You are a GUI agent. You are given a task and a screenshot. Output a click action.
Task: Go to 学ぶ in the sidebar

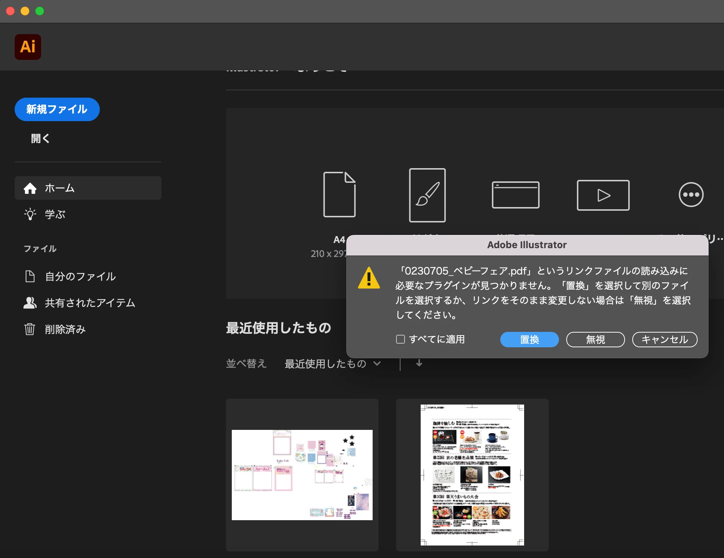point(55,214)
